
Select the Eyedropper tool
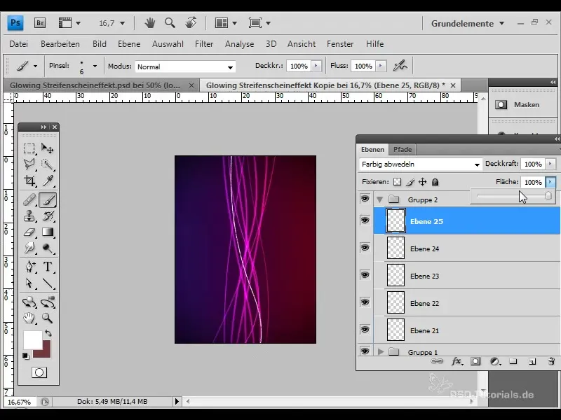click(47, 181)
